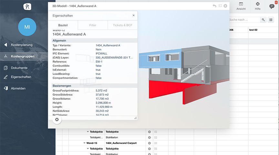Switch to the Filter tab
Image resolution: width=279 pixels, height=155 pixels.
click(x=93, y=25)
